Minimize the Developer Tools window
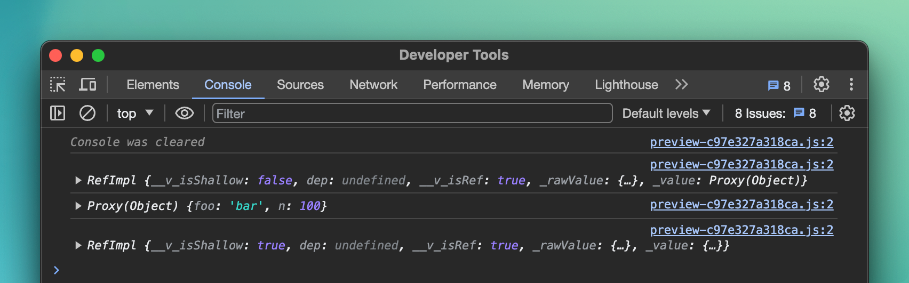 [77, 55]
